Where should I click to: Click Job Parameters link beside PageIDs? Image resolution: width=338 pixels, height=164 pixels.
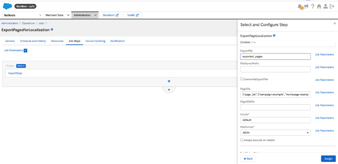324,92
